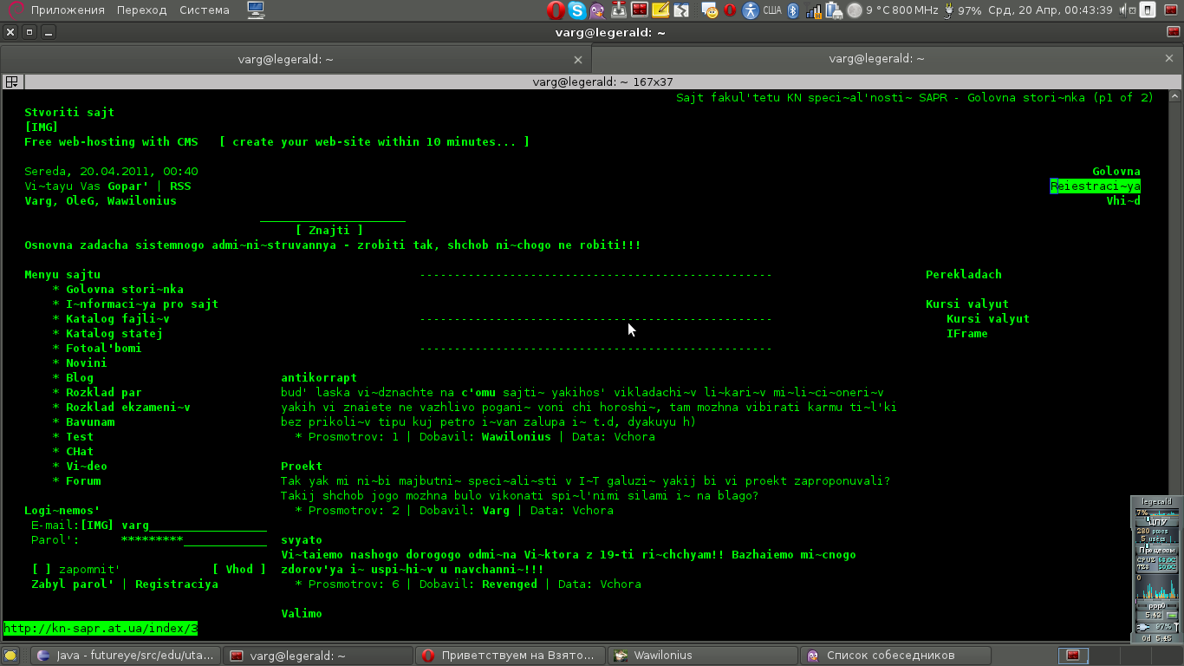1184x666 pixels.
Task: Open the network signal tray icon
Action: [814, 10]
